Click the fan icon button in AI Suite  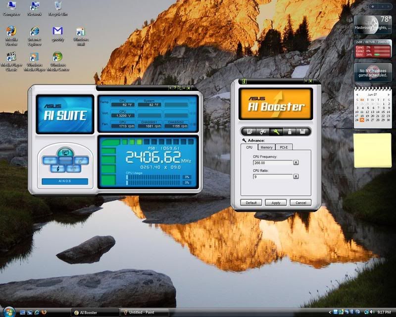pos(73,168)
